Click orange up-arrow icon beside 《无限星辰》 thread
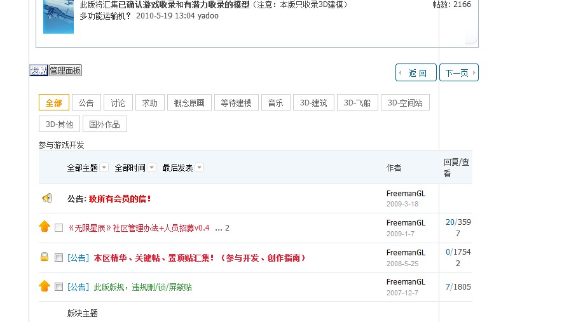The image size is (576, 322). click(x=45, y=227)
